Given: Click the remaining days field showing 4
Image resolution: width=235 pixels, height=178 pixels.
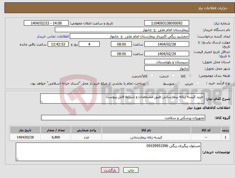Looking at the screenshot, I should 89,44.
